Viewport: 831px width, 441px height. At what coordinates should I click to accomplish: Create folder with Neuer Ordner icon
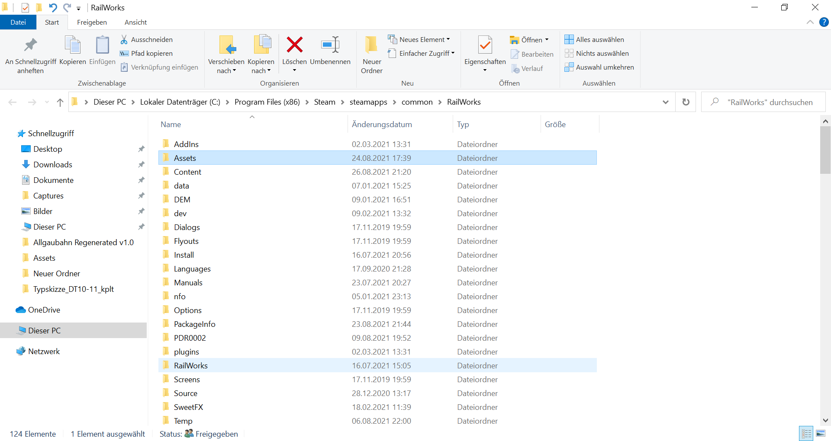tap(371, 45)
